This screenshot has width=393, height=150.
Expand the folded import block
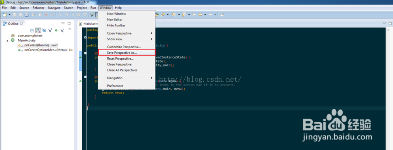tap(85, 38)
